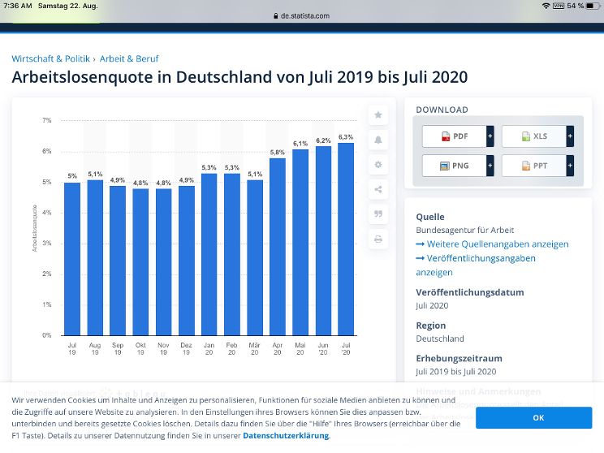604x453 pixels.
Task: Click the print icon beside chart
Action: coord(377,239)
